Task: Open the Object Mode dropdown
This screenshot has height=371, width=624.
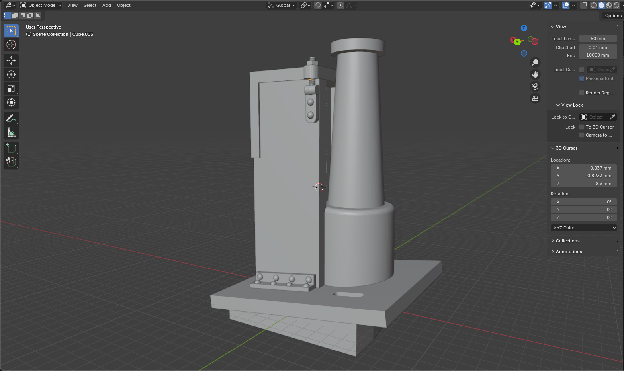Action: [x=41, y=5]
